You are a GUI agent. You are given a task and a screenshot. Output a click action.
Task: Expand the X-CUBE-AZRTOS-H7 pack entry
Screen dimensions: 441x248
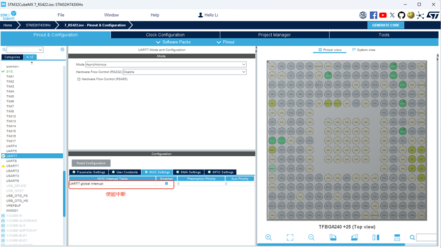(3, 231)
